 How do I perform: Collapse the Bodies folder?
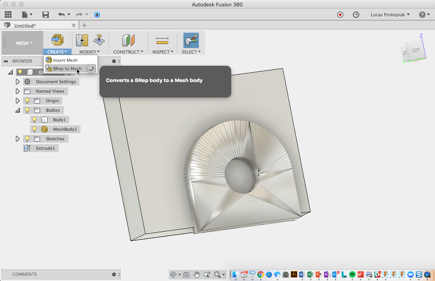coord(17,110)
